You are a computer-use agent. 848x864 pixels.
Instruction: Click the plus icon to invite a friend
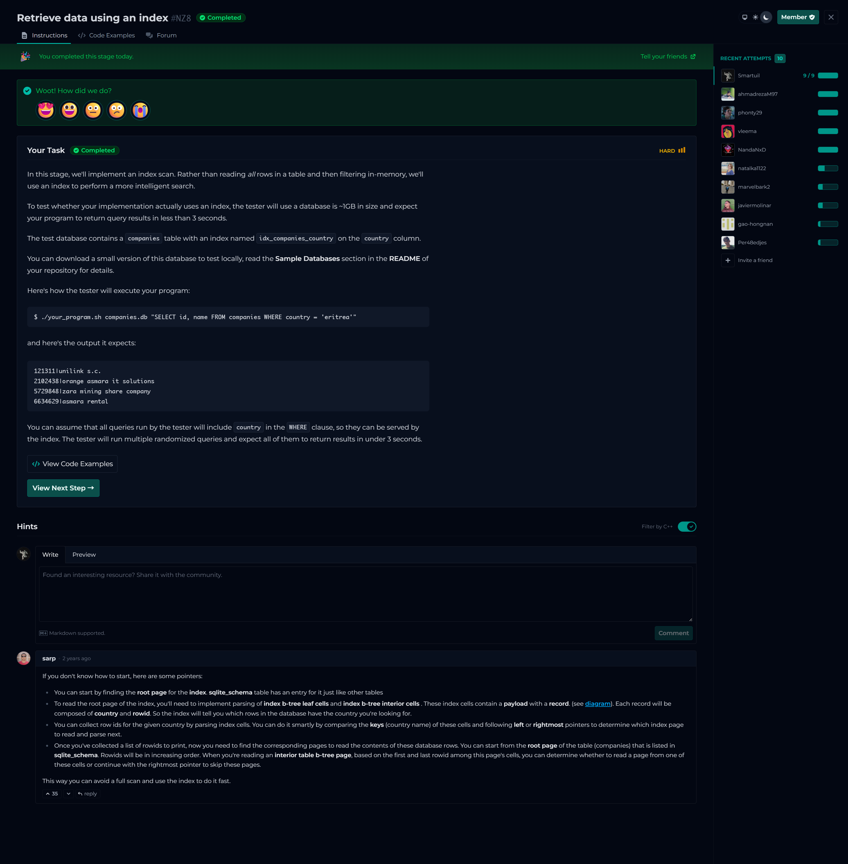728,261
